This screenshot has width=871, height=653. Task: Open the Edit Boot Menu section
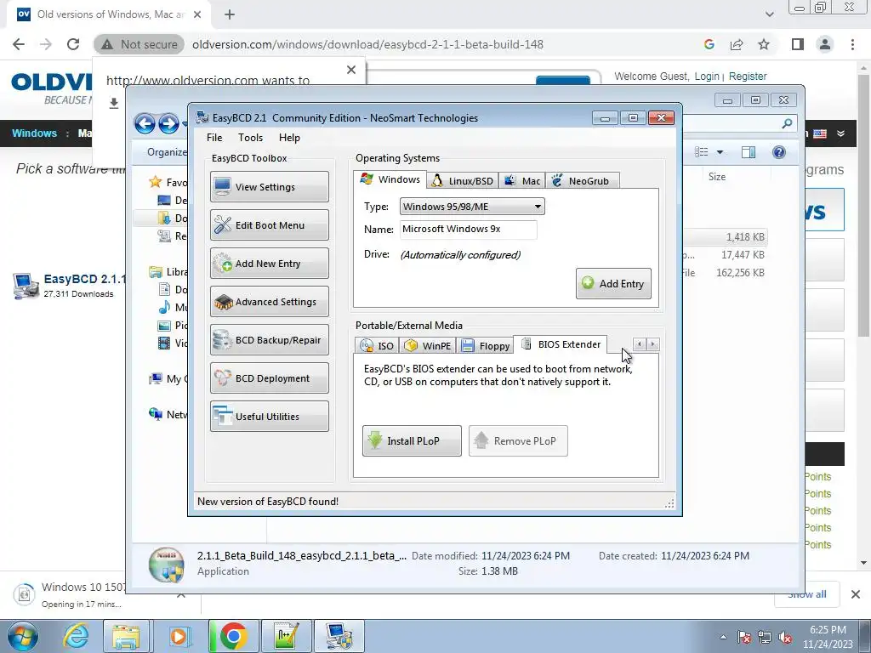click(270, 224)
